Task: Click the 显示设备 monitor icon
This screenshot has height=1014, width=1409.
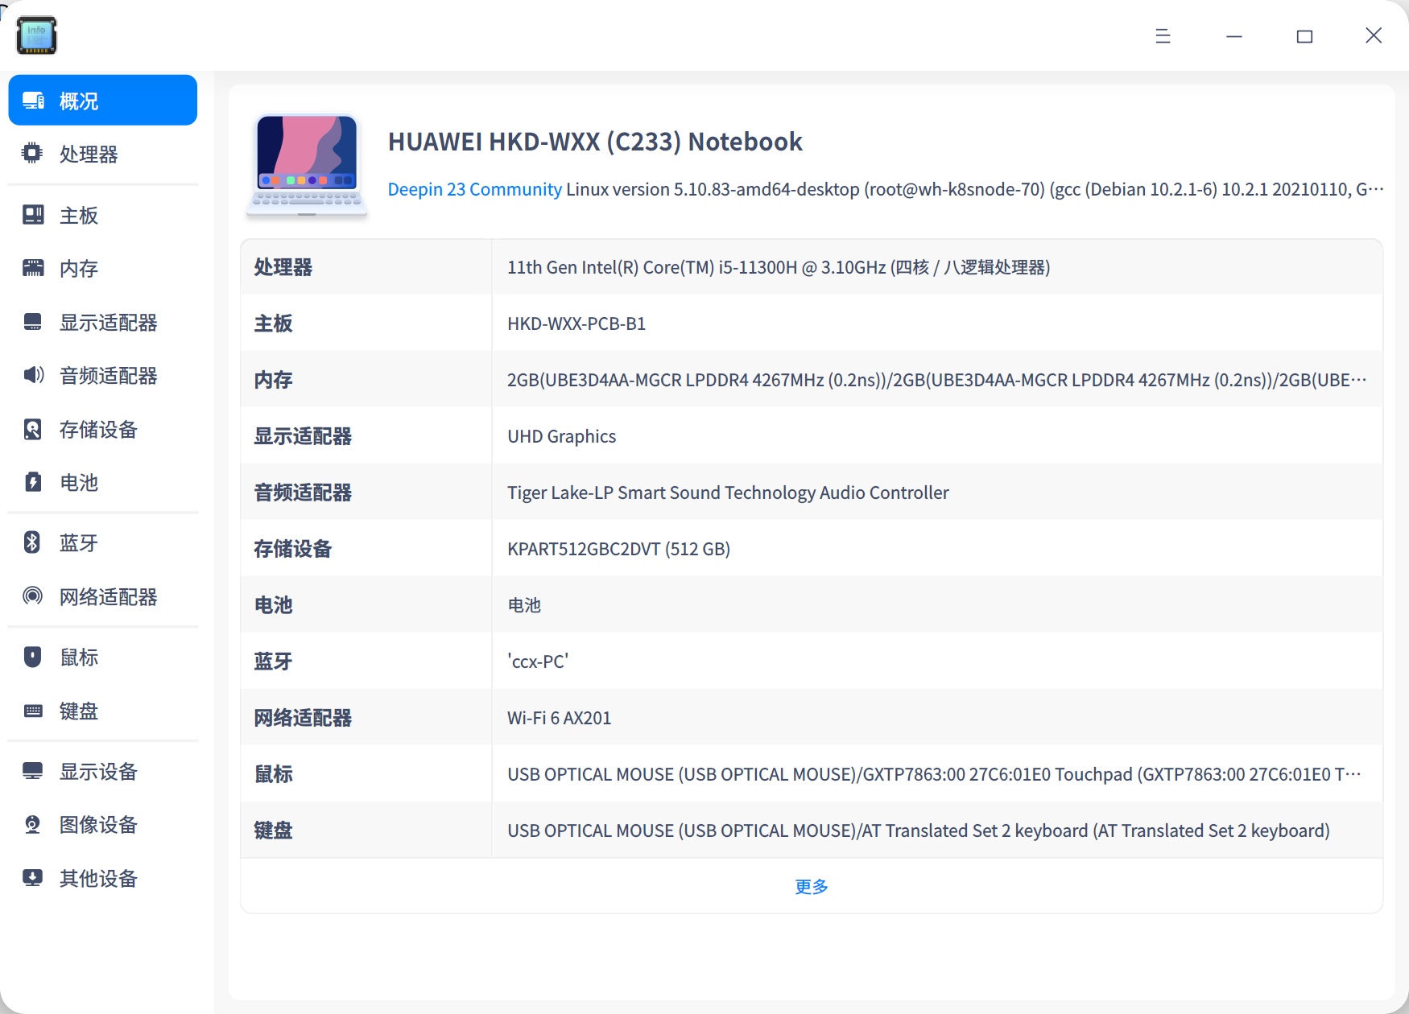Action: point(33,771)
